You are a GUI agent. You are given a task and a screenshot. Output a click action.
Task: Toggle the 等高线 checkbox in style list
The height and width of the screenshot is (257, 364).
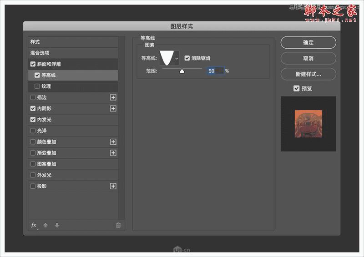(37, 75)
